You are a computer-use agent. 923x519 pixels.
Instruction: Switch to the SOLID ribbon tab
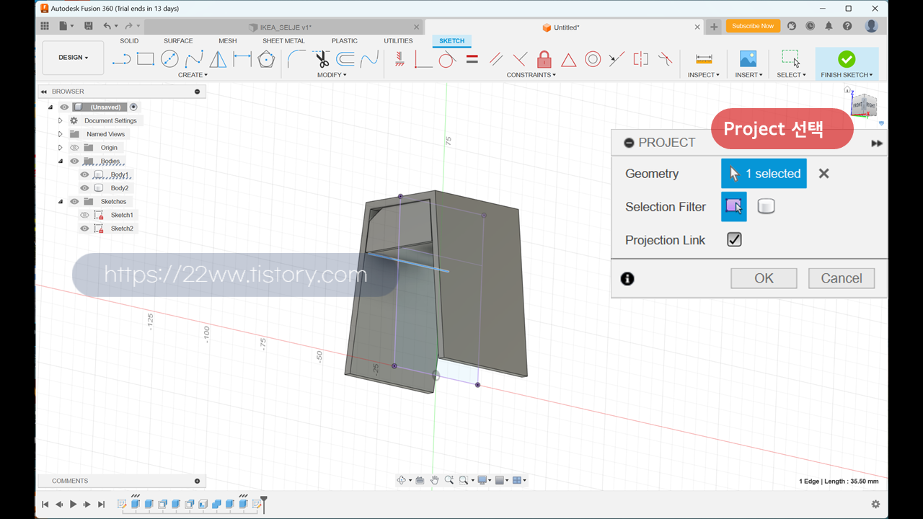tap(129, 41)
